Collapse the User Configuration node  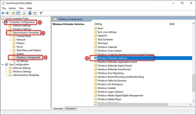pyautogui.click(x=3, y=64)
